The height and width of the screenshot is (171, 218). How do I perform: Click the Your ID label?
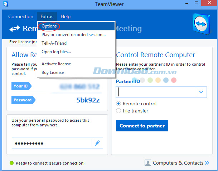[x=21, y=86]
